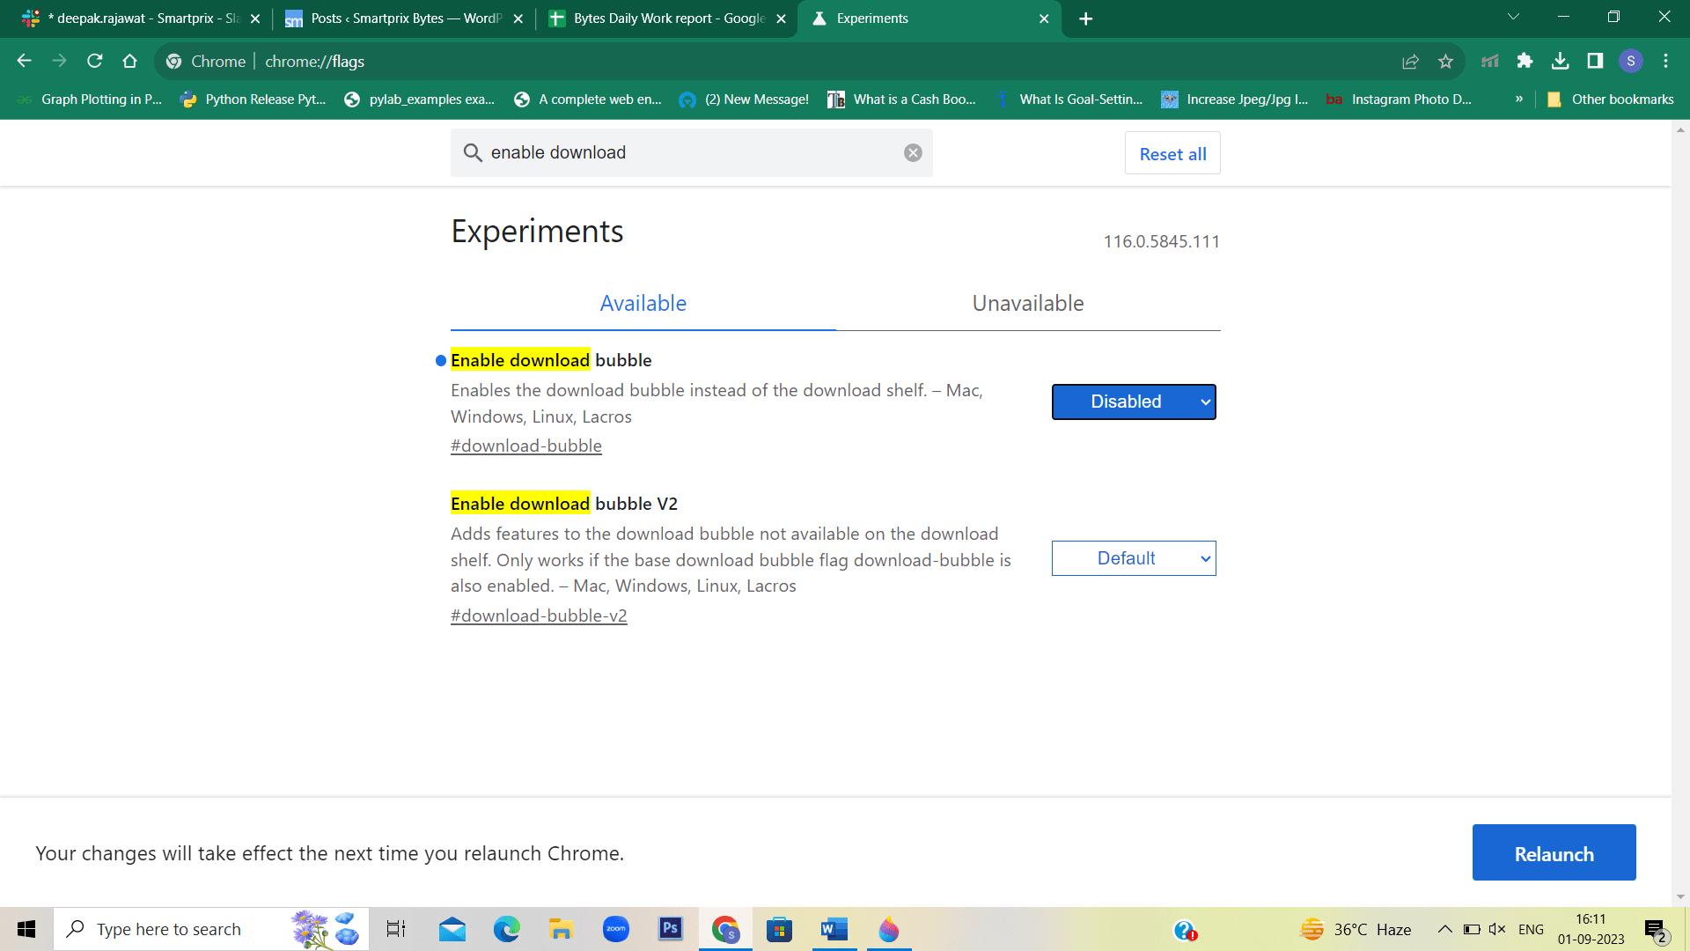Screen dimensions: 1690x951
Task: Open the Extensions puzzle icon
Action: coord(1525,61)
